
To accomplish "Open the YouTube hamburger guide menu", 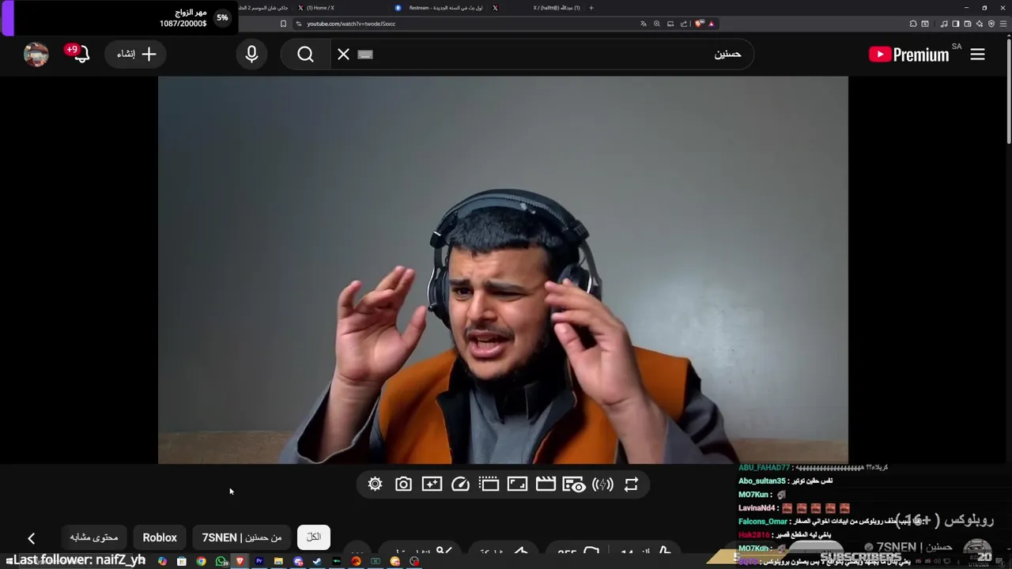I will click(977, 55).
